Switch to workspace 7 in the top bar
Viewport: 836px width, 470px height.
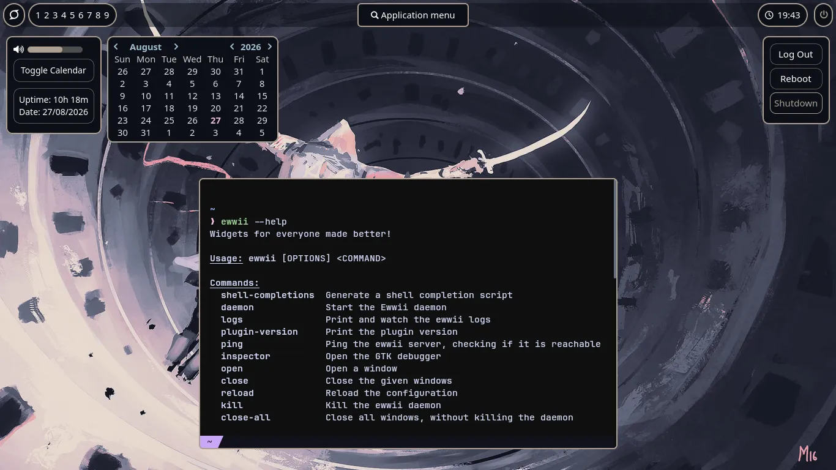(x=89, y=15)
